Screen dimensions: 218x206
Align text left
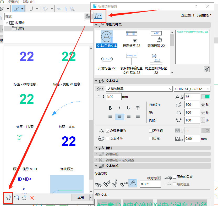coord(110,116)
